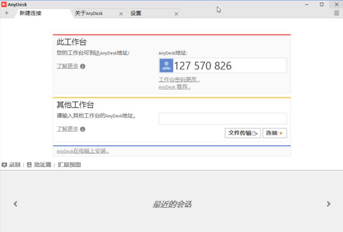Viewport: 343px width, 232px height.
Task: Click the remote AnyDesk address input field
Action: click(x=223, y=119)
